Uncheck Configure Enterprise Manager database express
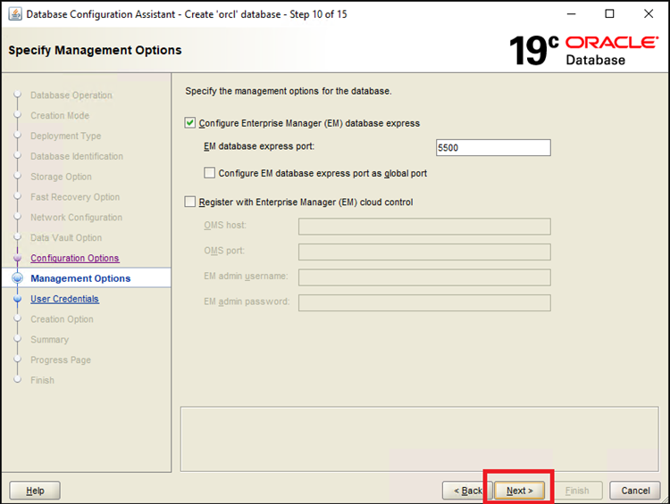Screen dimensions: 670x504 click(x=190, y=123)
